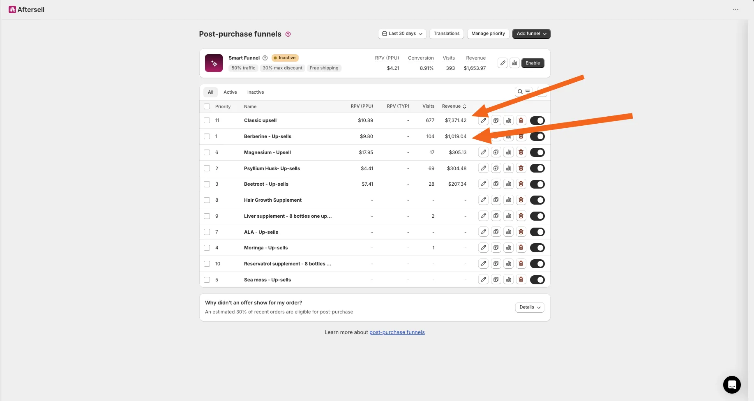The height and width of the screenshot is (401, 754).
Task: Edit the Classic upsell funnel with pencil icon
Action: (484, 120)
